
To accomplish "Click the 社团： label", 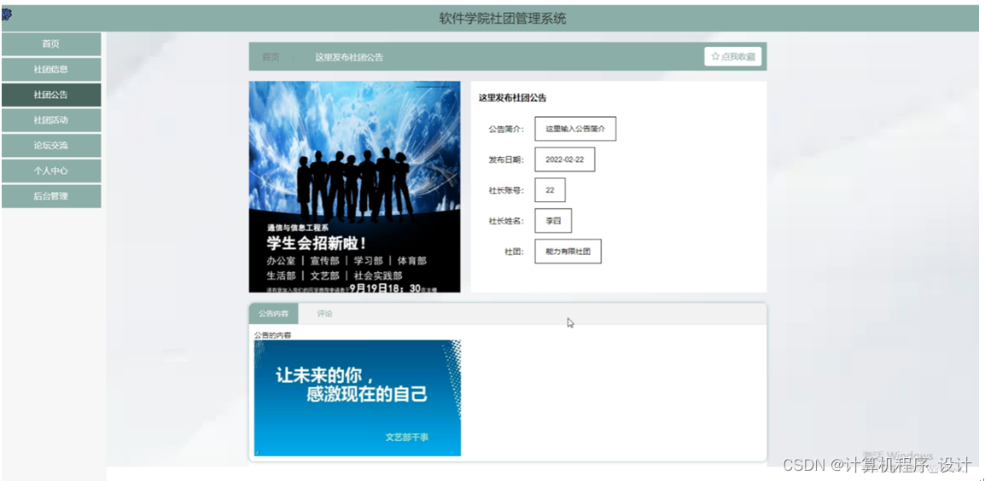I will point(514,252).
